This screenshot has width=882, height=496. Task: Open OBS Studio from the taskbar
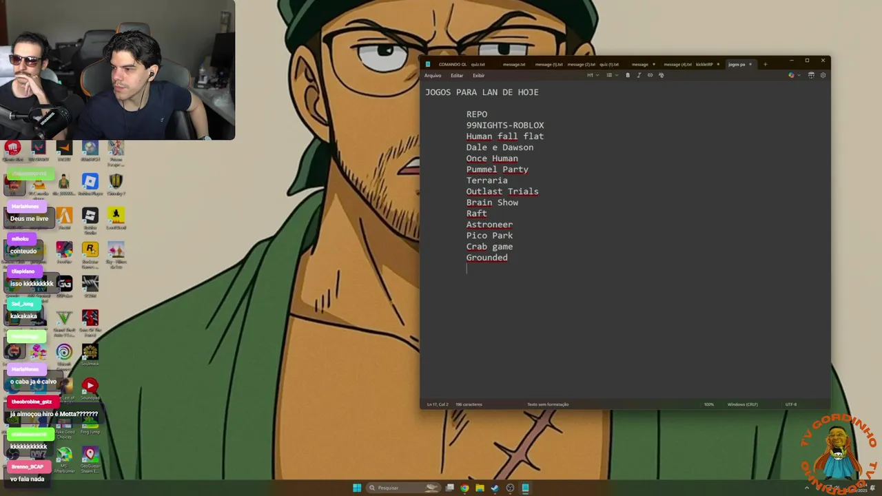pos(510,488)
